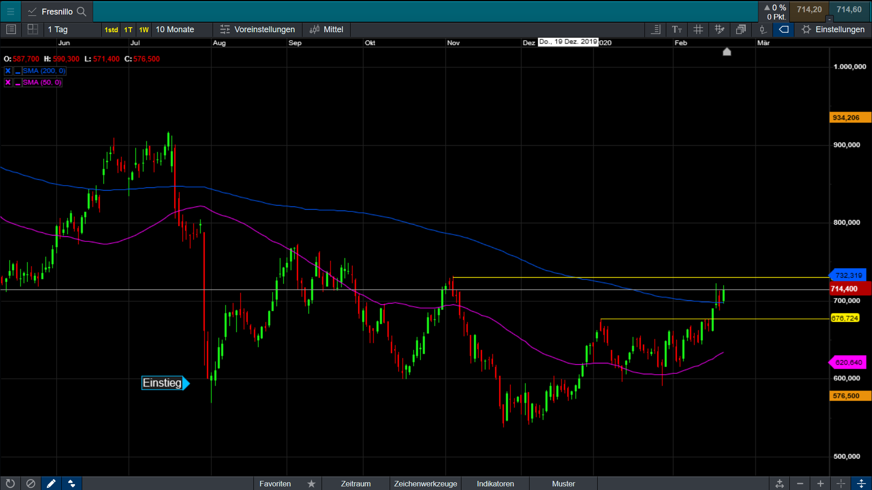The image size is (872, 490).
Task: Click the reload chart icon
Action: [10, 484]
